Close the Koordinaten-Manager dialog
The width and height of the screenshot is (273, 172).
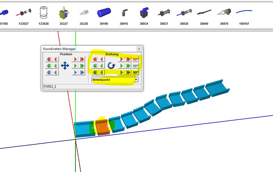[139, 49]
